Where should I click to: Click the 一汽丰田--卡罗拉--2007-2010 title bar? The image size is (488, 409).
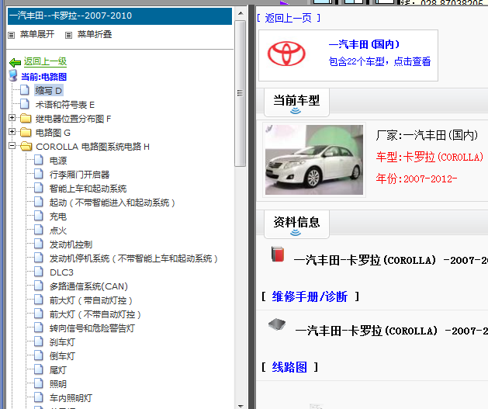pyautogui.click(x=119, y=16)
